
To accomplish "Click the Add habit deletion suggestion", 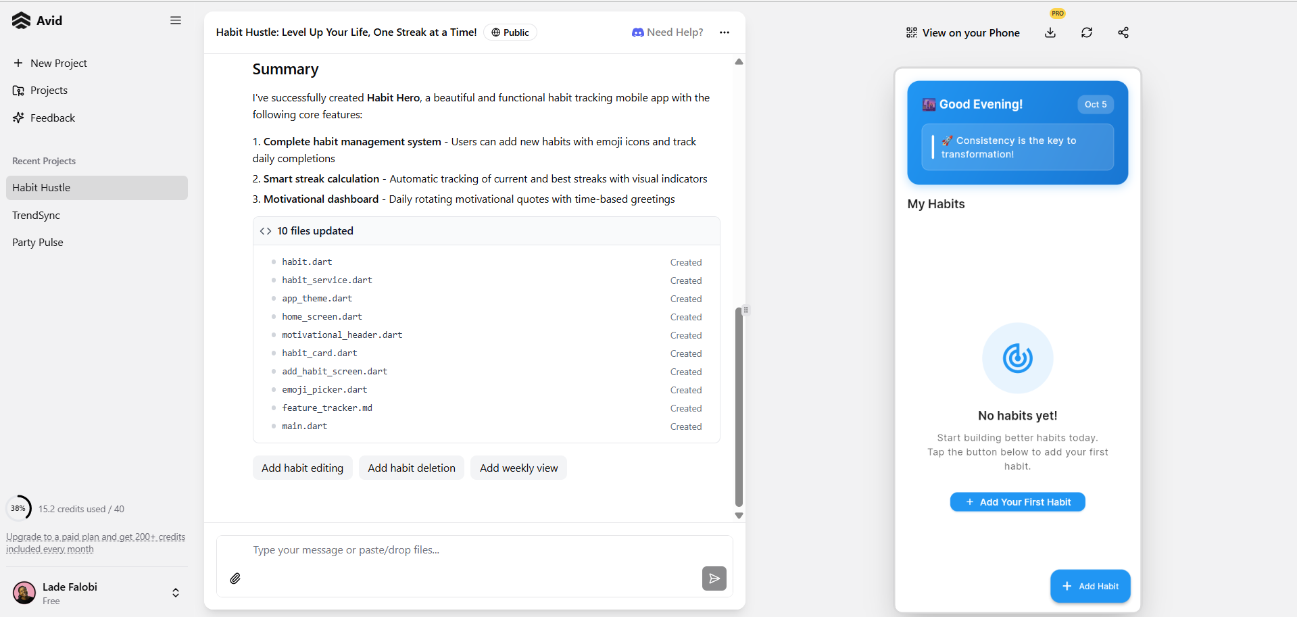I will tap(412, 468).
